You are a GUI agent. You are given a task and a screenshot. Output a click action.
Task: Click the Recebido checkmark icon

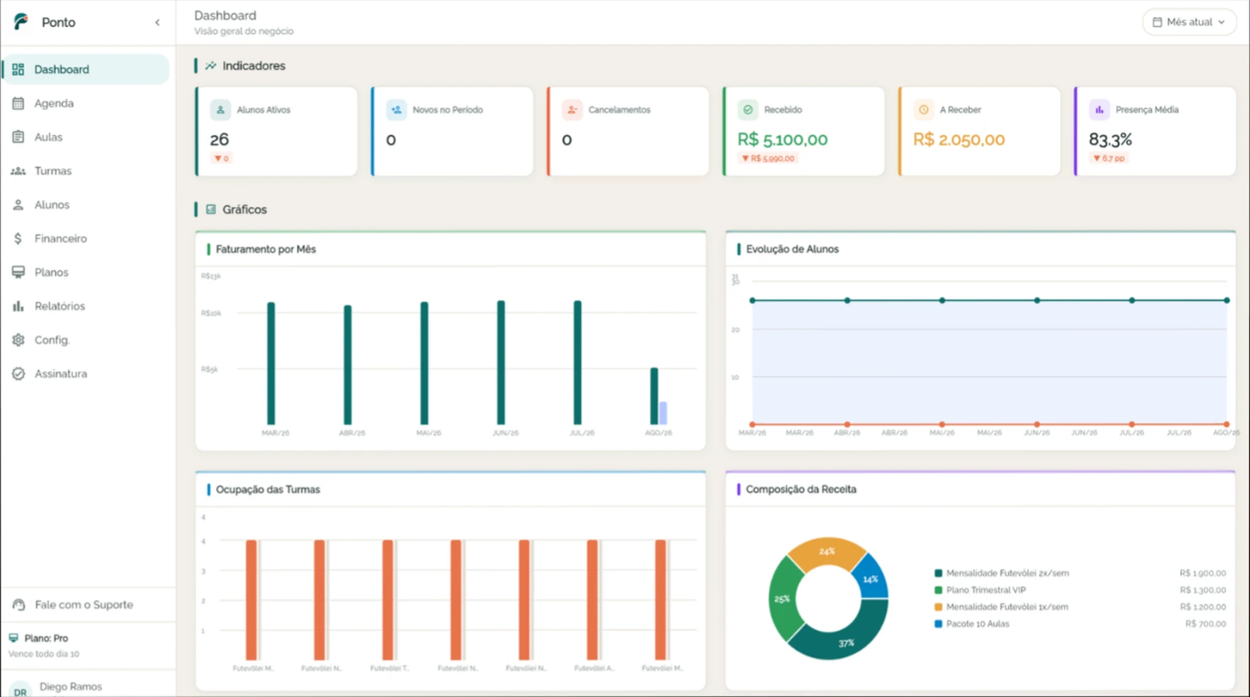click(x=748, y=110)
